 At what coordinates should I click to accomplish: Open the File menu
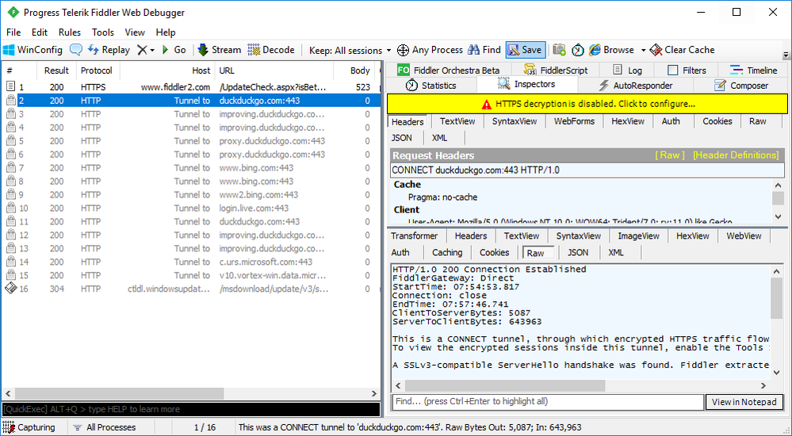(13, 33)
